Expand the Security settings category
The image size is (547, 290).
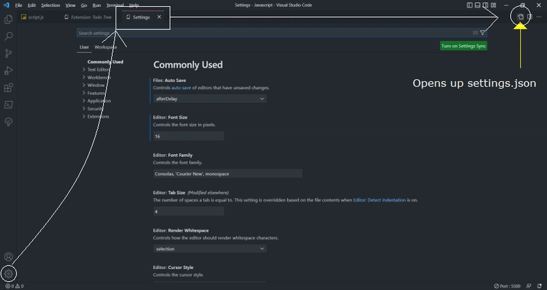95,108
